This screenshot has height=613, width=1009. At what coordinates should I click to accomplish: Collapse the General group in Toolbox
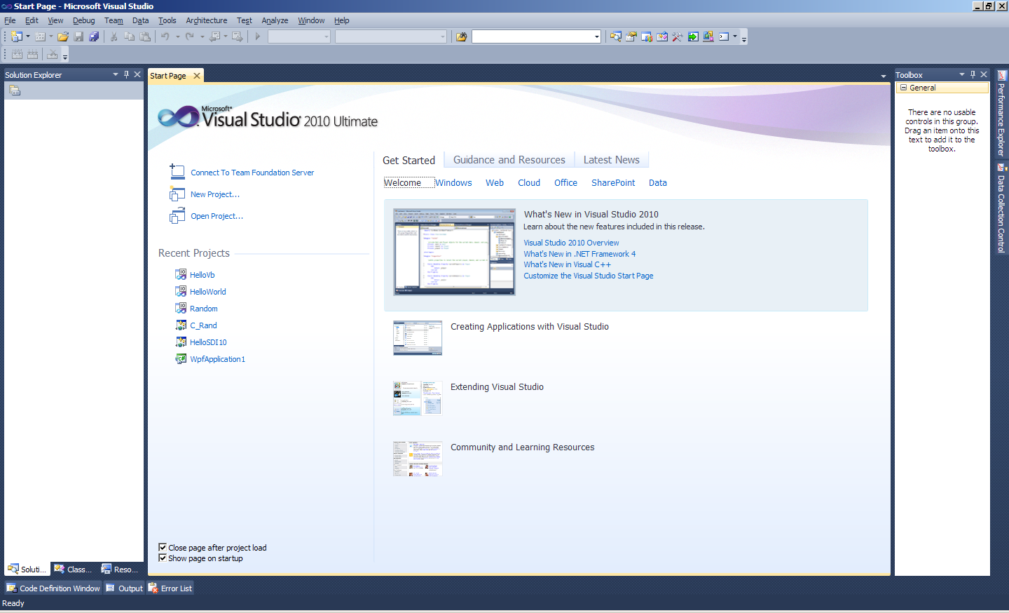(x=904, y=88)
